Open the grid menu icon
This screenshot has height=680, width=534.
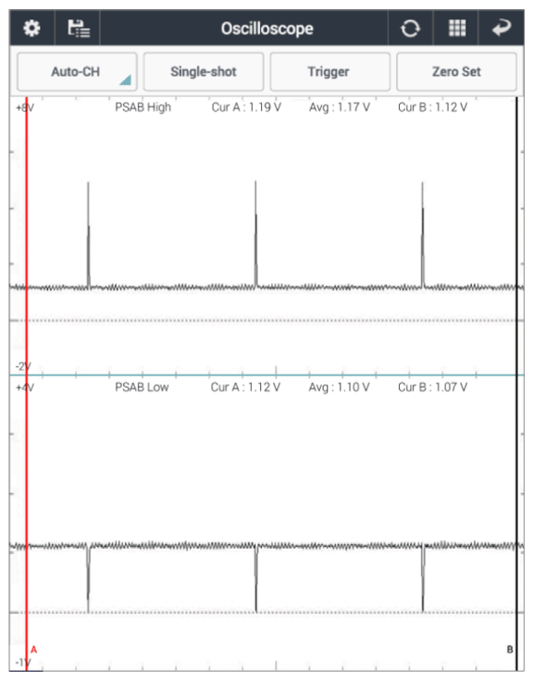(x=457, y=29)
